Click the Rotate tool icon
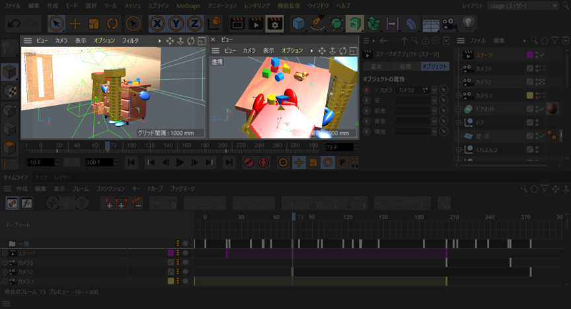571x309 pixels. point(113,24)
